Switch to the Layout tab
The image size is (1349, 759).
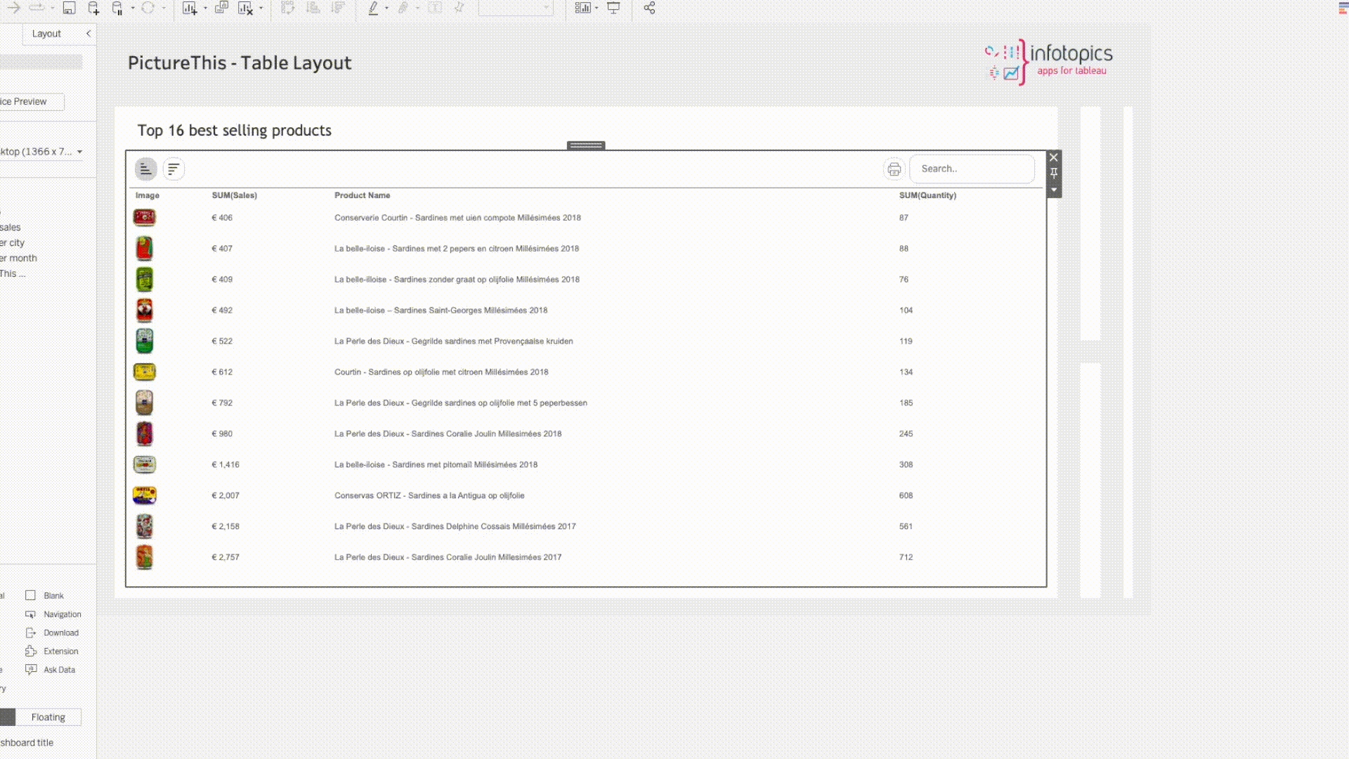point(46,34)
